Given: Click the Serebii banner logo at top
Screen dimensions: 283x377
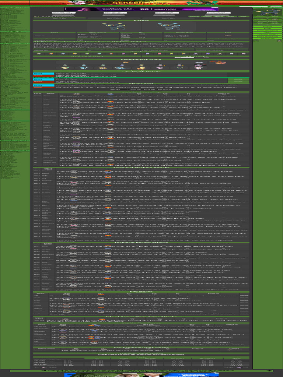Looking at the screenshot, I should 132,3.
